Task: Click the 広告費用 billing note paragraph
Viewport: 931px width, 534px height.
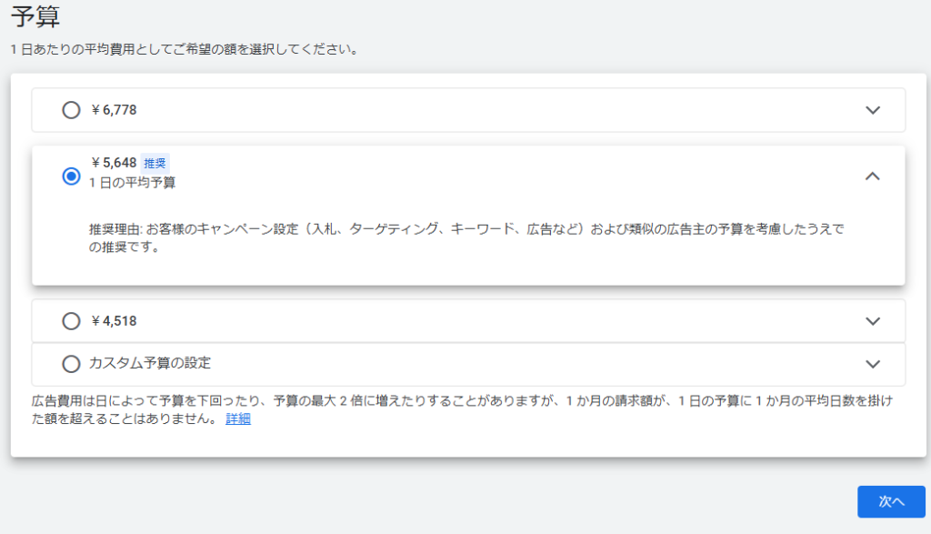Action: tap(455, 402)
